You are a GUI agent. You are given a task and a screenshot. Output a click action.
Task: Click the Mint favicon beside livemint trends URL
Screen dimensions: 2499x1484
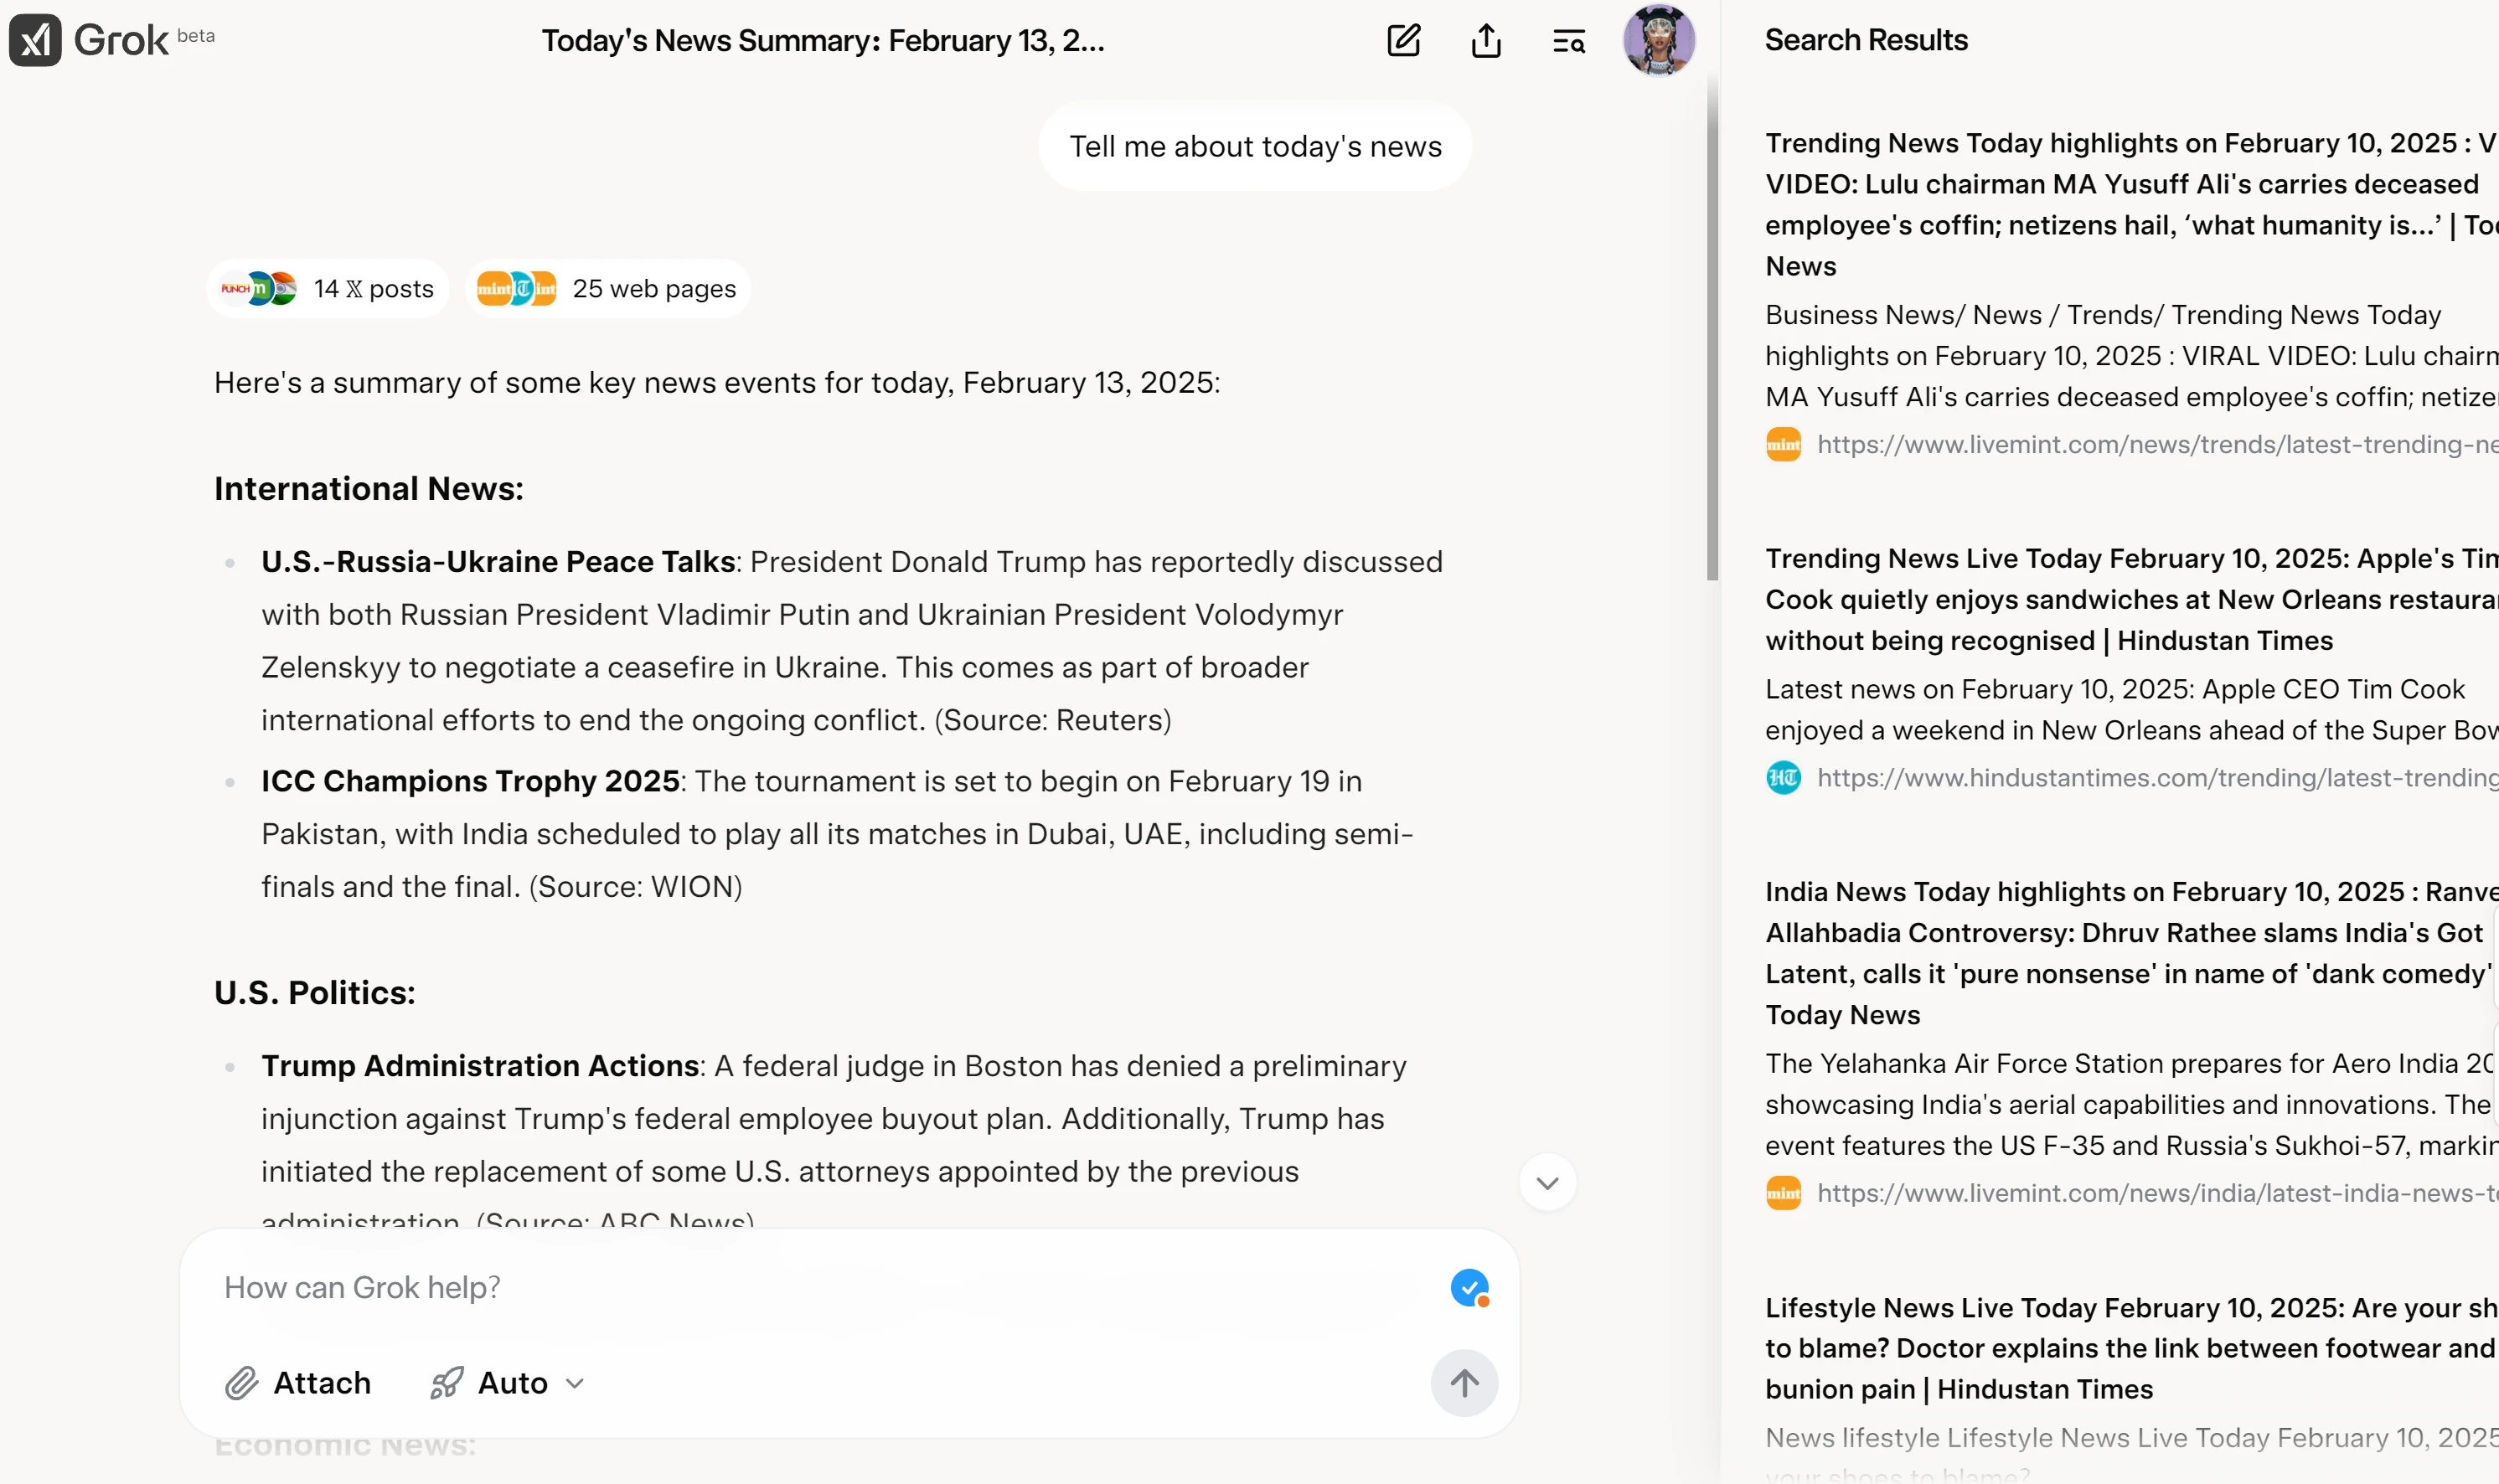(1783, 444)
